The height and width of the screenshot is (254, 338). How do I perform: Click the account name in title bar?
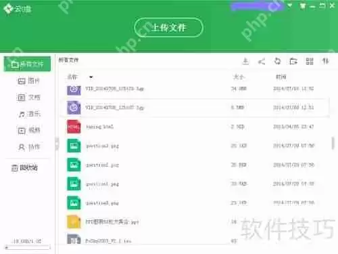tap(257, 6)
